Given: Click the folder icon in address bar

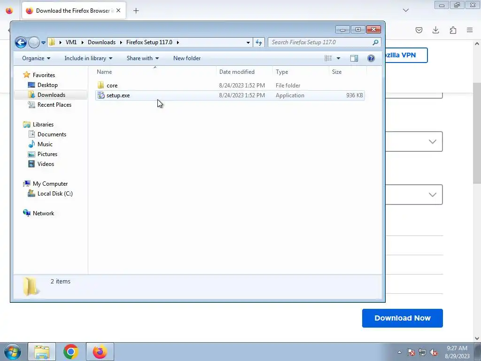Looking at the screenshot, I should pyautogui.click(x=52, y=42).
